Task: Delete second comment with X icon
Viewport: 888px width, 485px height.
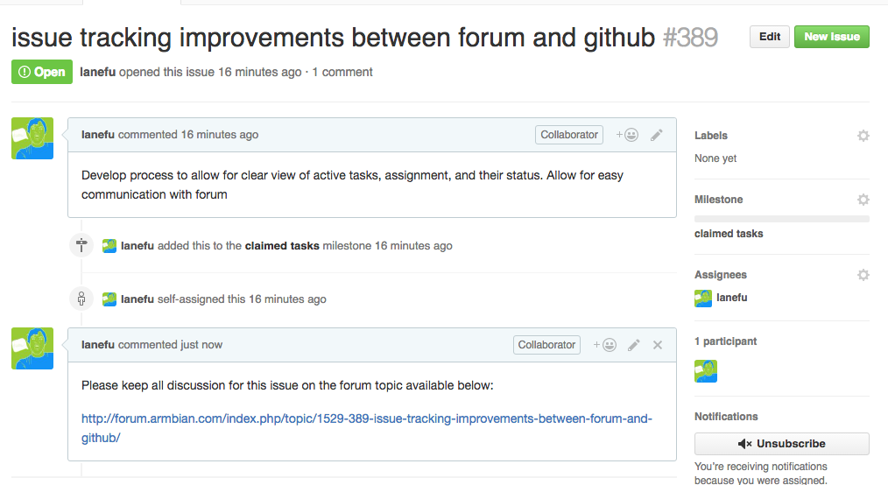Action: click(x=658, y=345)
